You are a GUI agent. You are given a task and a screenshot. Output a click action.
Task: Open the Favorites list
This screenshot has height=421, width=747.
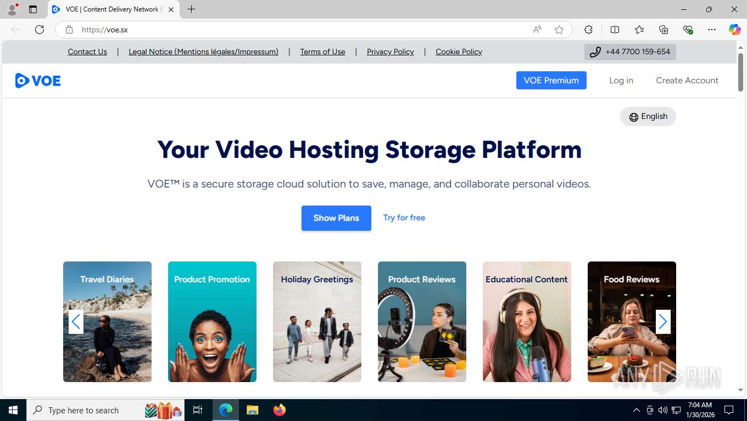(x=639, y=30)
